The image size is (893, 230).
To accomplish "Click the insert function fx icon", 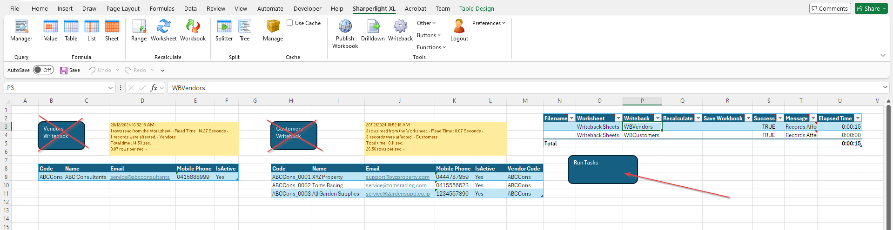I will tap(154, 88).
